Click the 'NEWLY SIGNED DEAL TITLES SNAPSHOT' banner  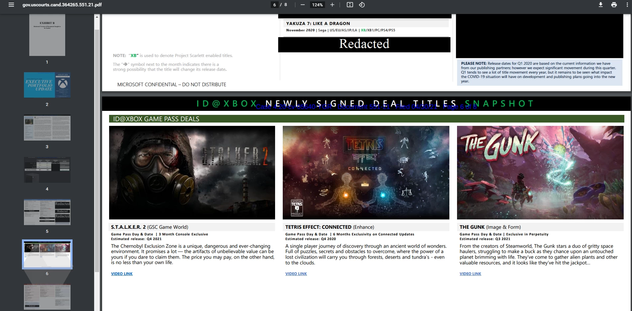[366, 104]
